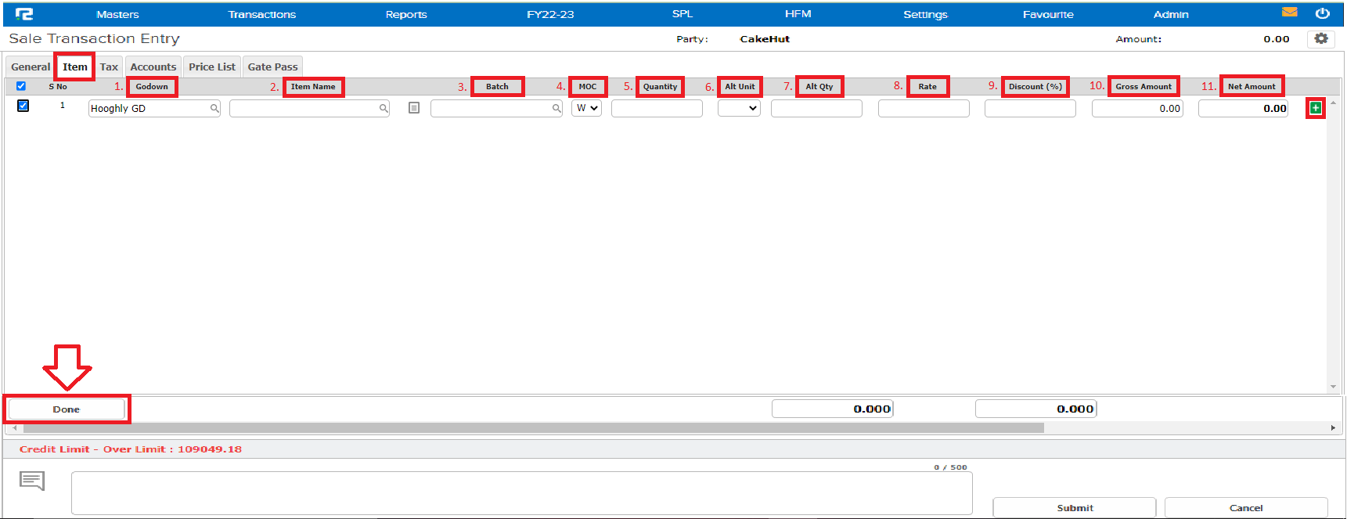This screenshot has width=1347, height=519.
Task: Switch to the General tab
Action: (x=31, y=67)
